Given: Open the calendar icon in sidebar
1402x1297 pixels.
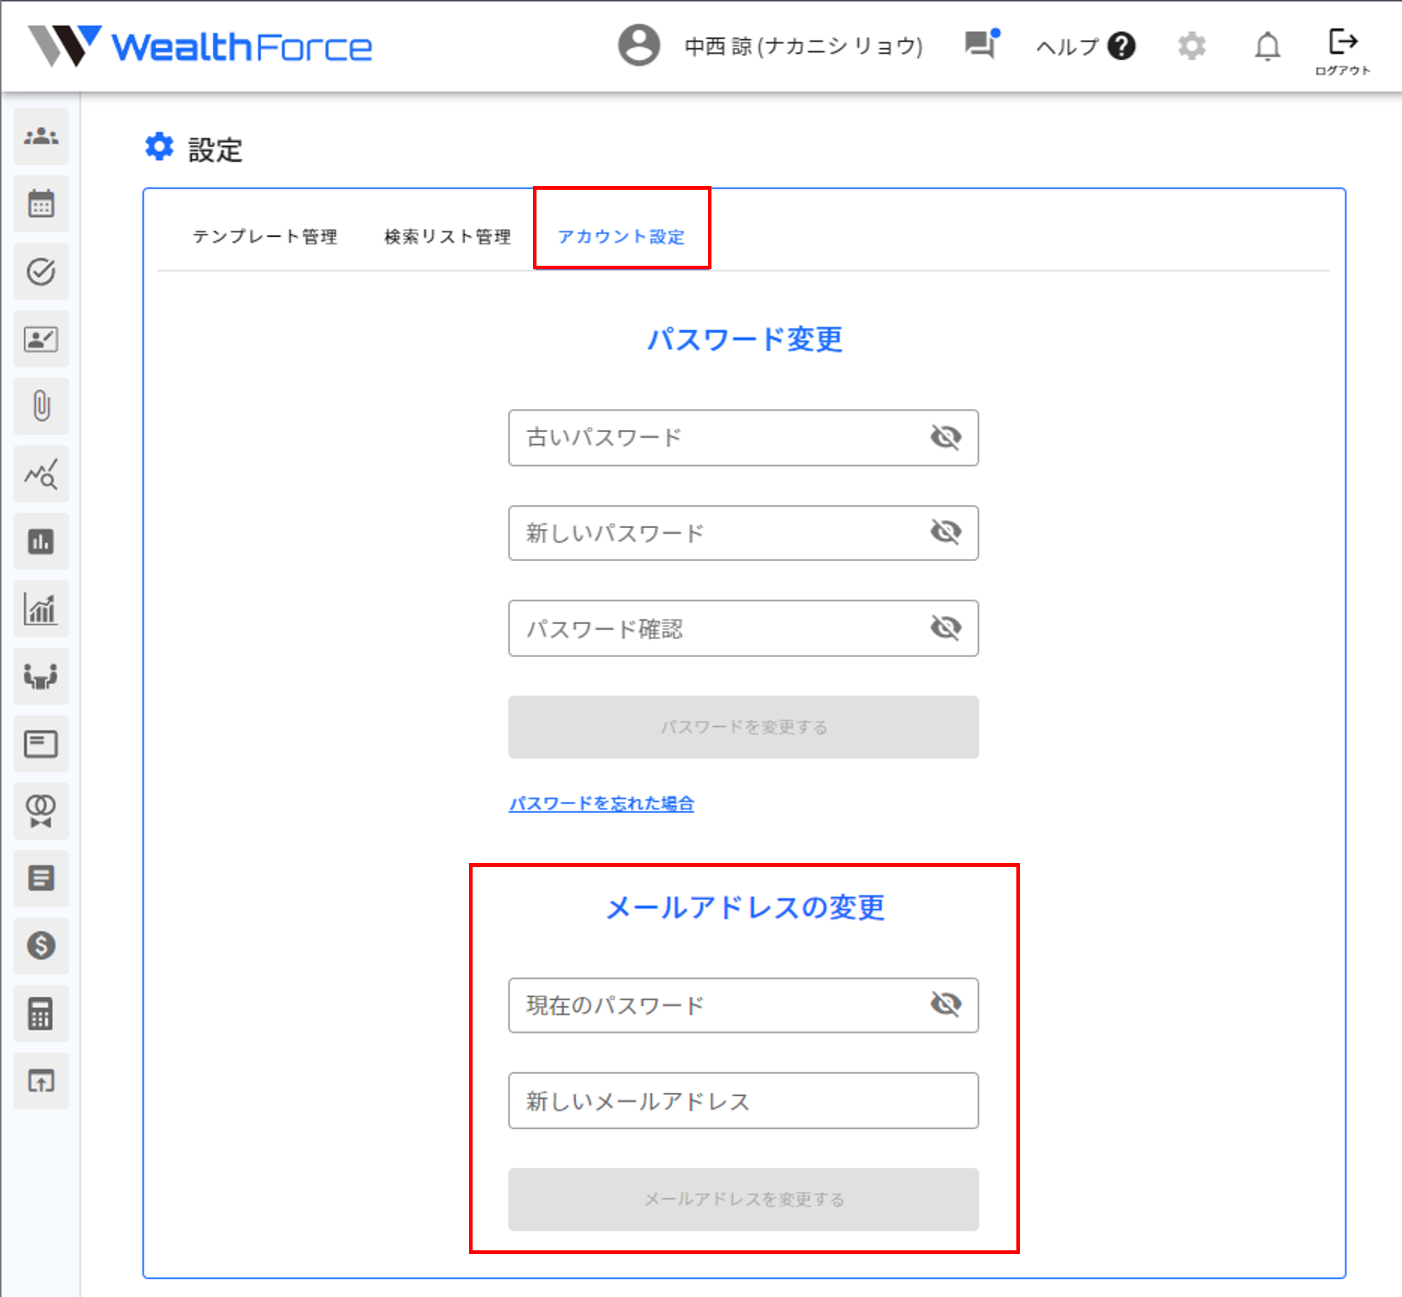Looking at the screenshot, I should (x=41, y=203).
